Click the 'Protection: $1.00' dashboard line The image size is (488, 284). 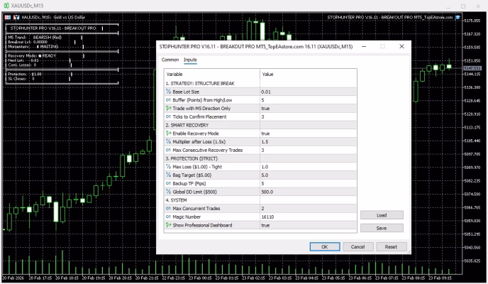coord(25,74)
